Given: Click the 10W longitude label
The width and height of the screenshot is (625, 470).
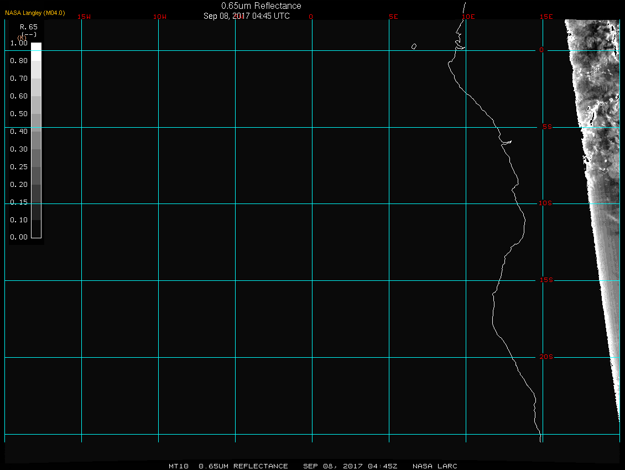Looking at the screenshot, I should coord(160,17).
